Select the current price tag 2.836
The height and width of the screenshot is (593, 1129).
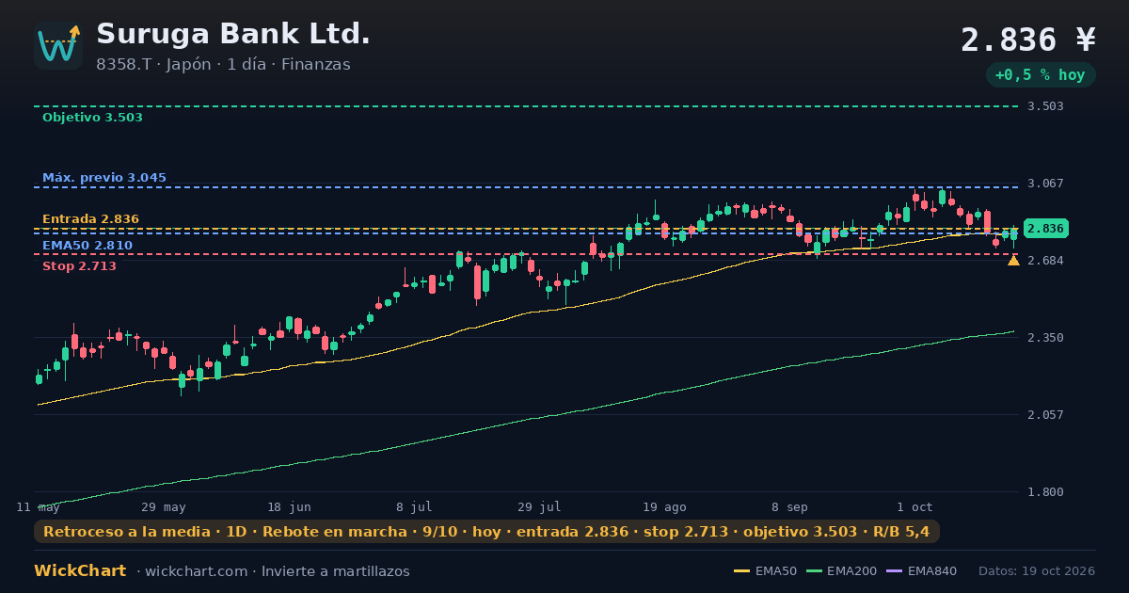click(1045, 229)
